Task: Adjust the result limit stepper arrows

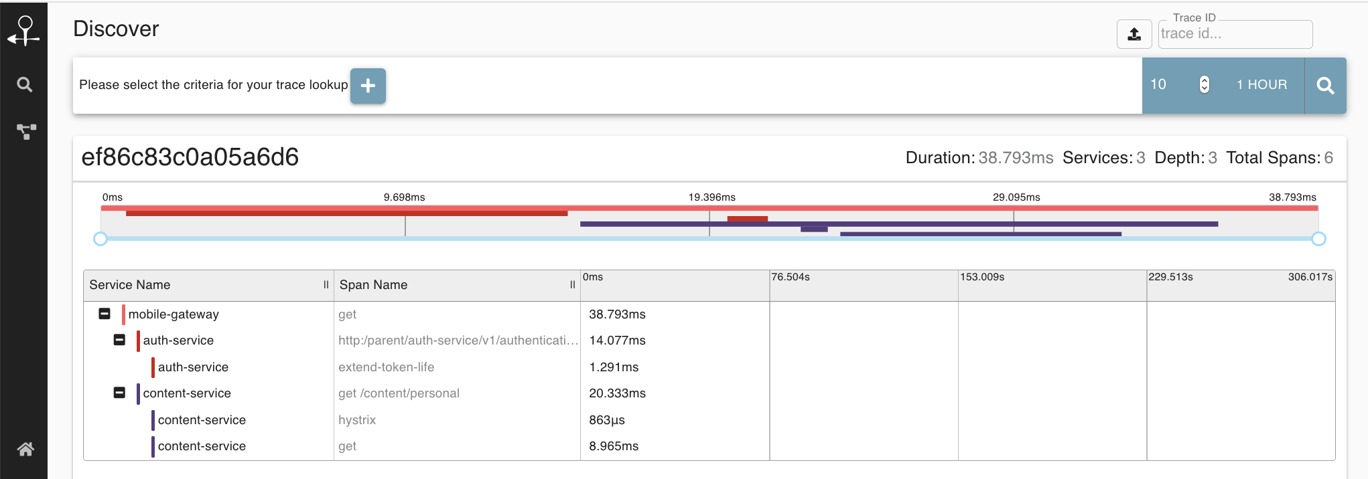Action: point(1204,84)
